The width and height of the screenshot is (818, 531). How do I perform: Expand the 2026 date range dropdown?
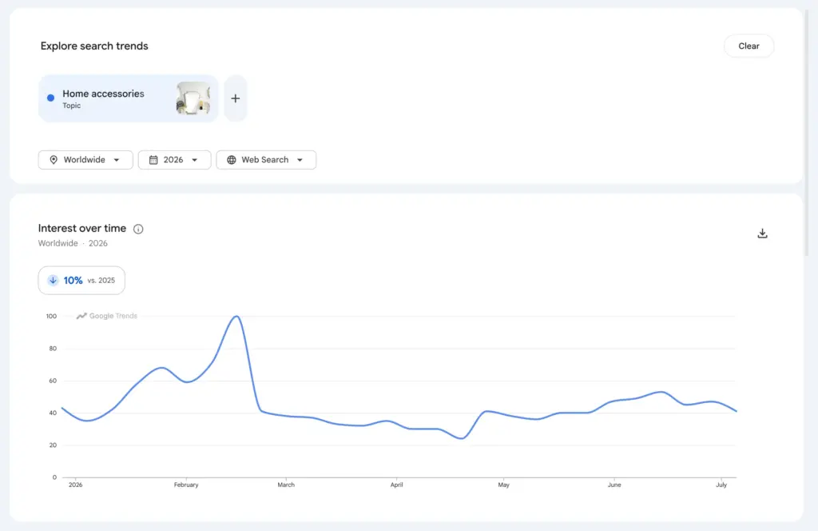[174, 160]
